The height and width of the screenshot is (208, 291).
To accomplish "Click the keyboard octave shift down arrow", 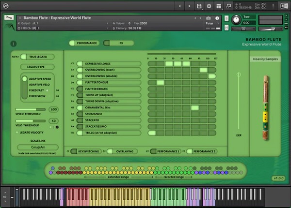I will tap(5, 201).
